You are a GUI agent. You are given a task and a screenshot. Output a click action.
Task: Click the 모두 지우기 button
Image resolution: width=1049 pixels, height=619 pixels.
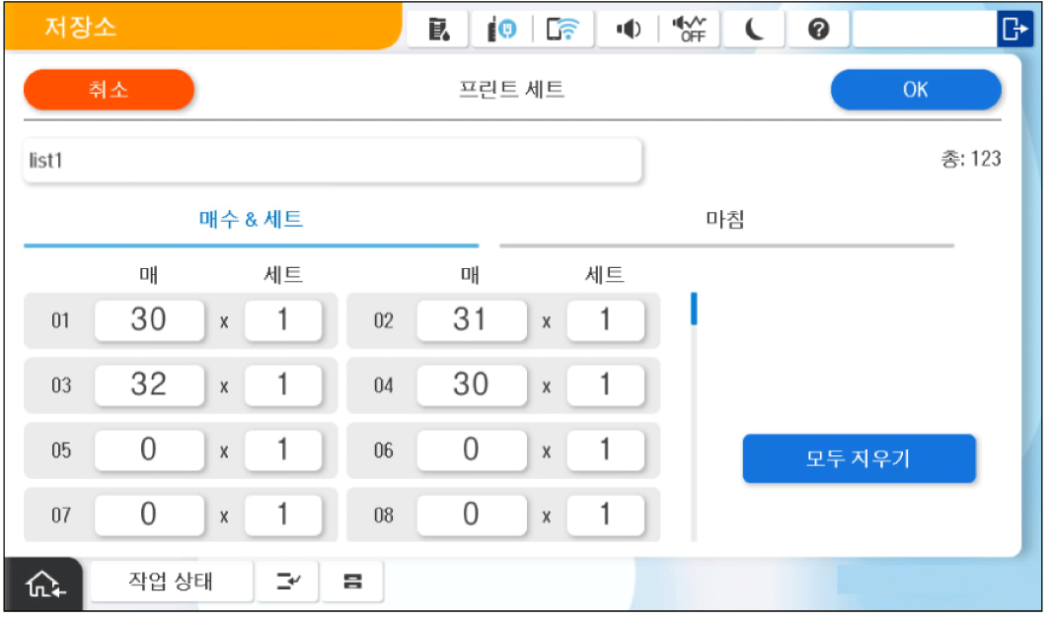[859, 458]
